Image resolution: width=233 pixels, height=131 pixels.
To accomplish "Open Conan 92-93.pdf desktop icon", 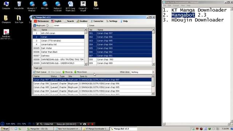I will pyautogui.click(x=83, y=6).
